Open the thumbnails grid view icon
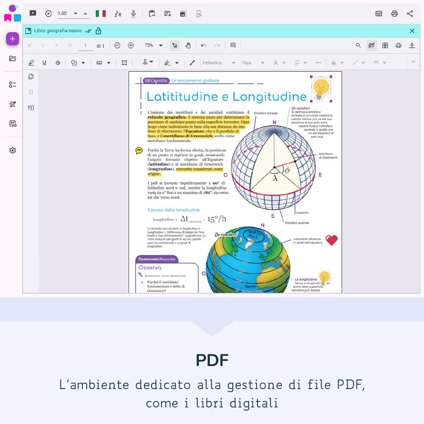The height and width of the screenshot is (424, 424). click(x=385, y=45)
